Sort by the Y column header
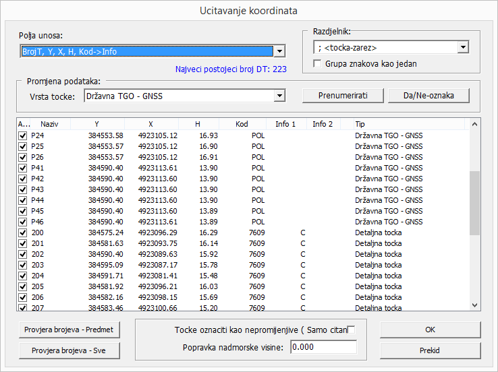 click(x=97, y=124)
